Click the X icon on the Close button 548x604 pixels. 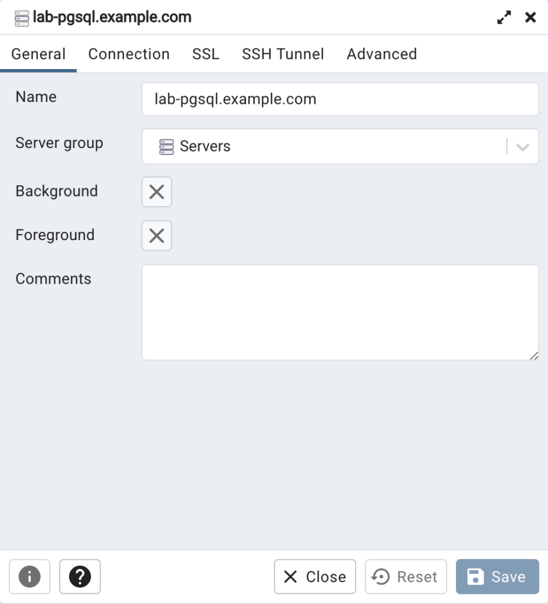[x=290, y=577]
